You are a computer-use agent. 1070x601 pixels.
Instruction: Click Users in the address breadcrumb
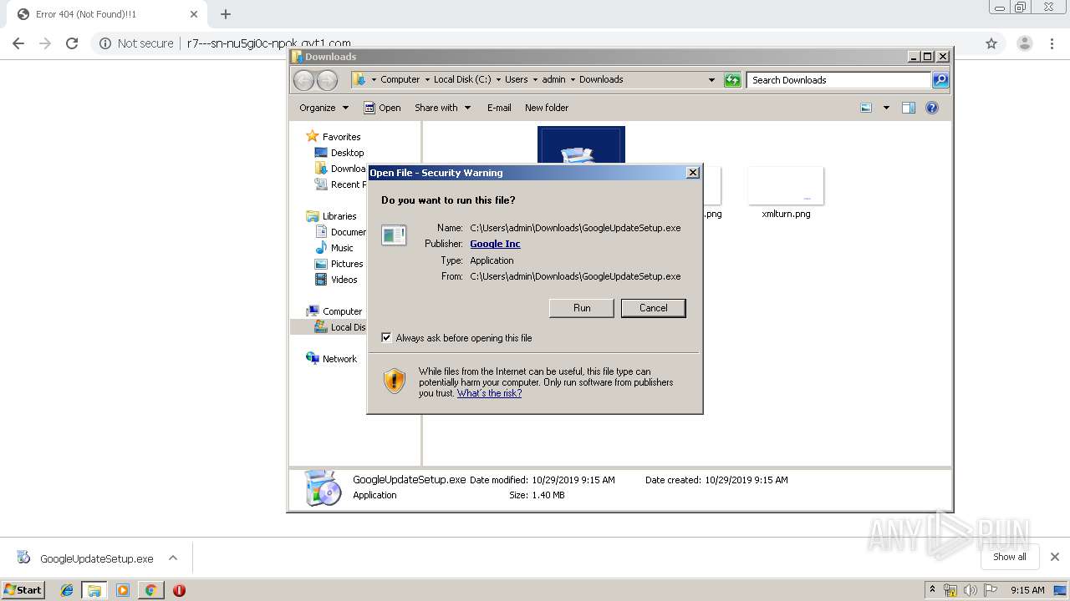[516, 80]
